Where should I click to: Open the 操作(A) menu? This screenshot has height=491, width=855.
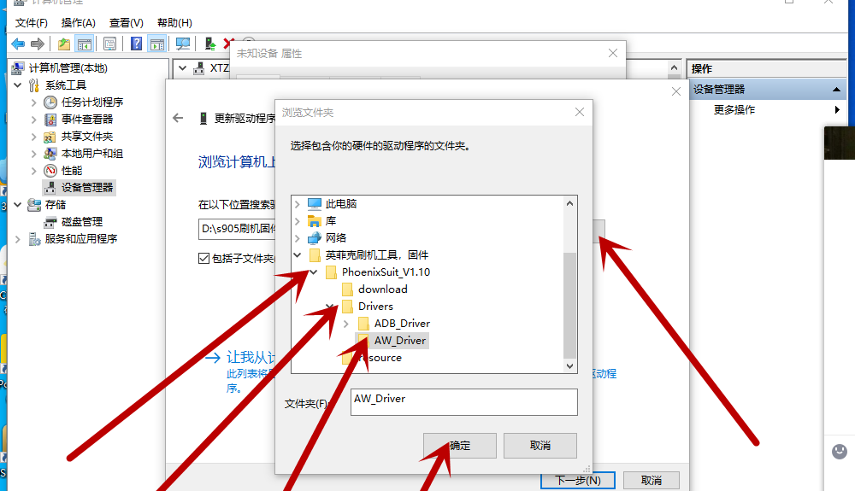coord(79,23)
